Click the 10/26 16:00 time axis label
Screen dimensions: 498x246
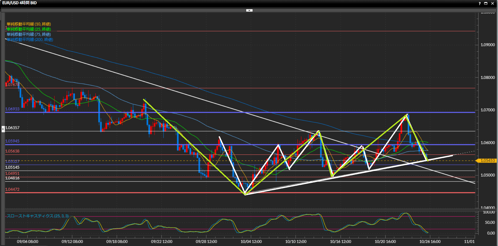[x=430, y=242]
